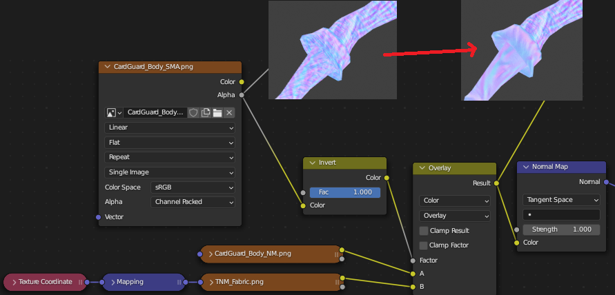Toggle fake user shield icon
The image size is (615, 295).
pos(193,113)
